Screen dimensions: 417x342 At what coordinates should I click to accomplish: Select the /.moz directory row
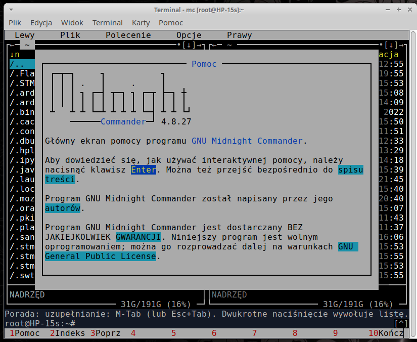22,198
